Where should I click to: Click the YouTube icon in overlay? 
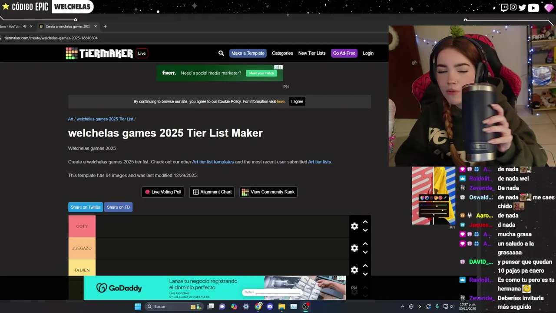(x=533, y=7)
